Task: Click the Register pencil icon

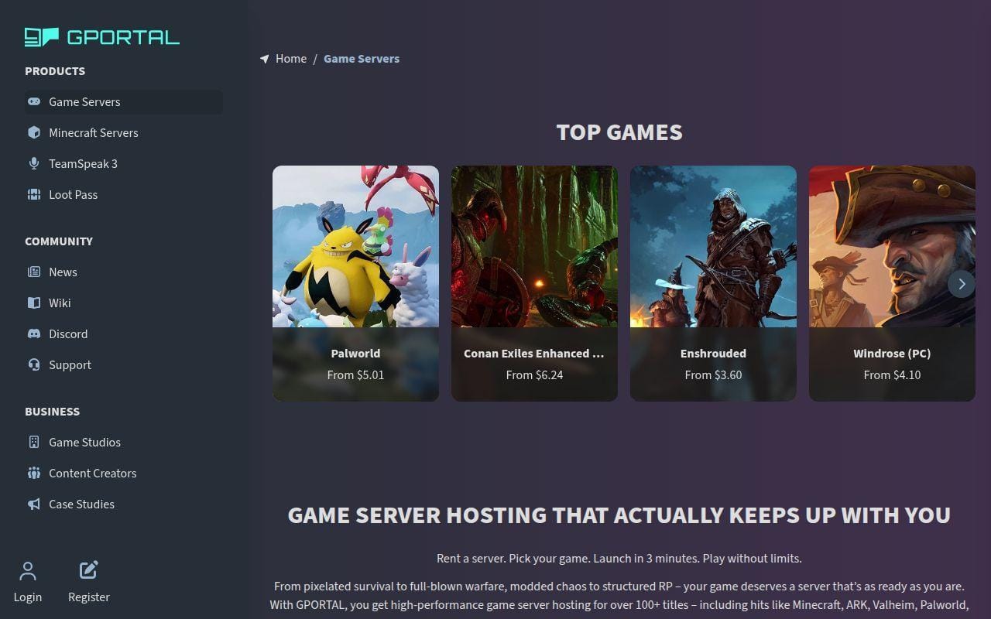Action: pyautogui.click(x=89, y=570)
